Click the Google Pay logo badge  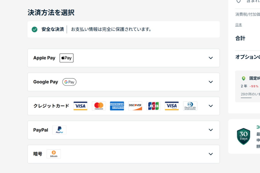click(69, 82)
